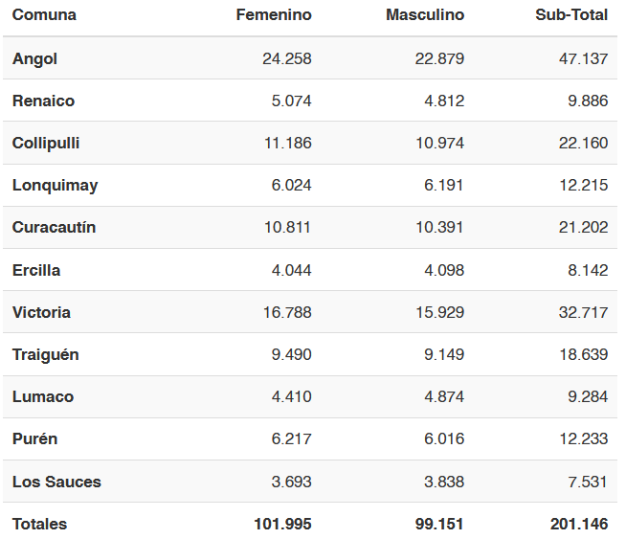The image size is (626, 539).
Task: Select the Angol row label
Action: coord(34,59)
